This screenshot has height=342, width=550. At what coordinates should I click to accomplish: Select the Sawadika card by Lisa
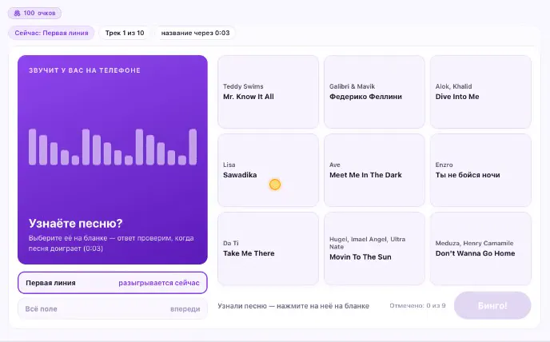pos(268,170)
